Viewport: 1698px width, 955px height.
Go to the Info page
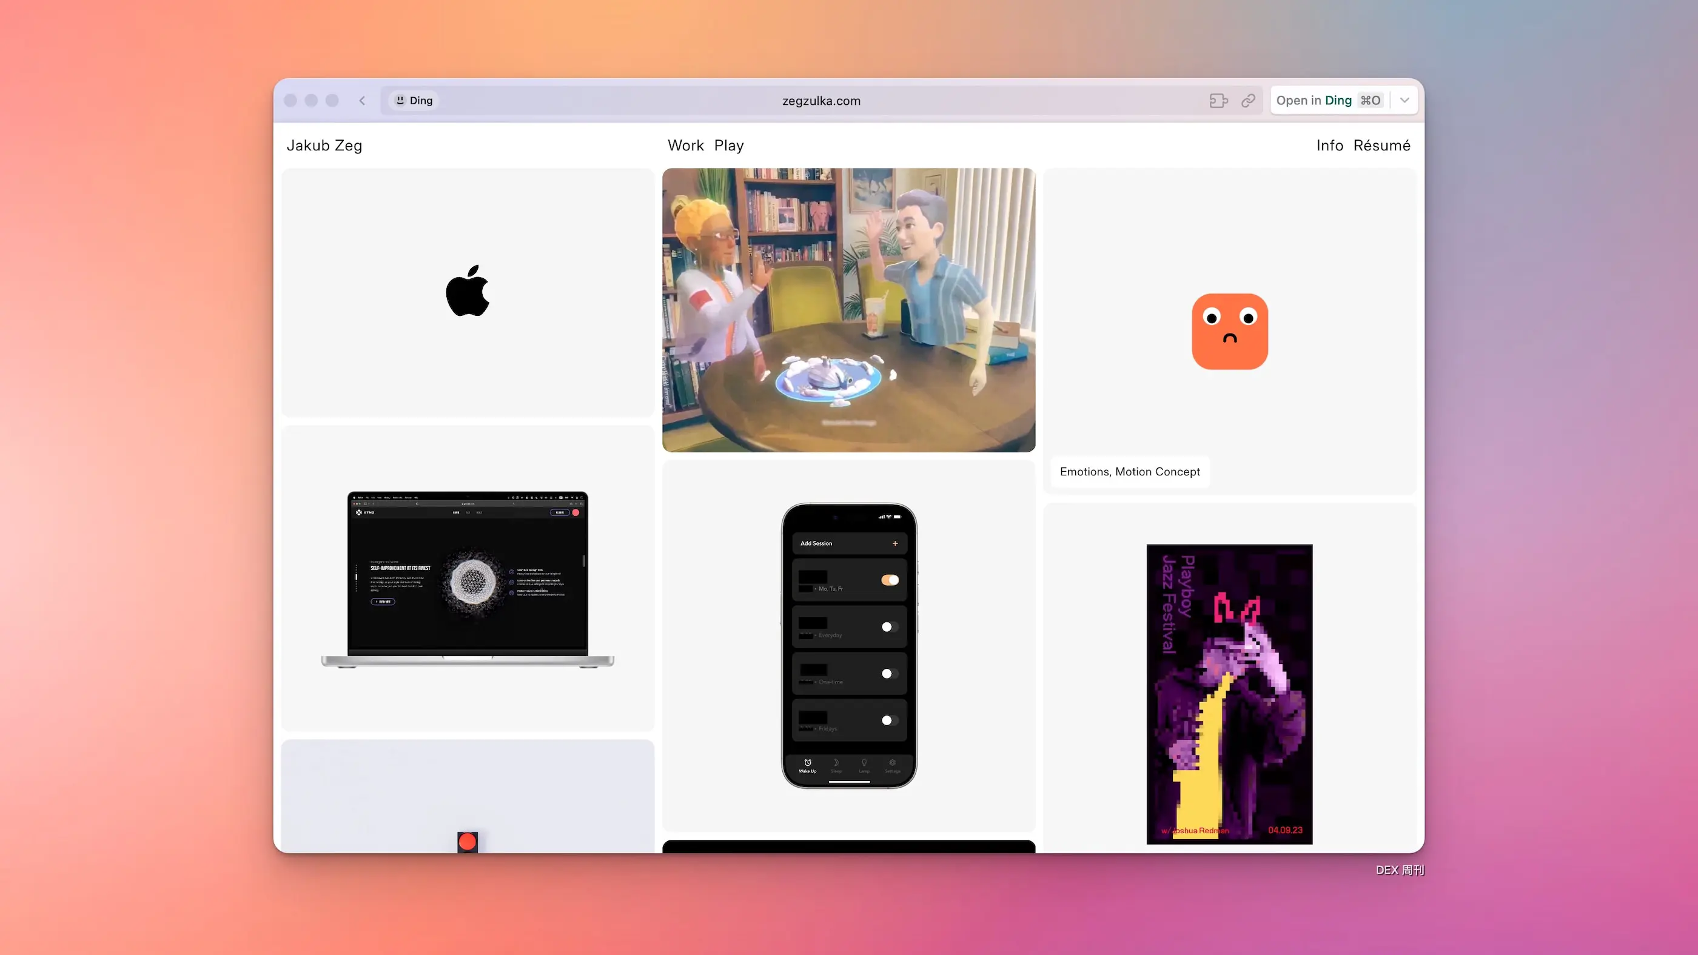click(x=1329, y=145)
